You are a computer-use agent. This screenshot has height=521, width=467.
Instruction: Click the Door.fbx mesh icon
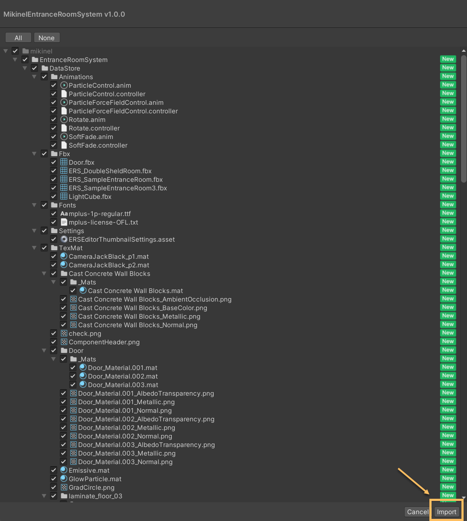click(64, 162)
